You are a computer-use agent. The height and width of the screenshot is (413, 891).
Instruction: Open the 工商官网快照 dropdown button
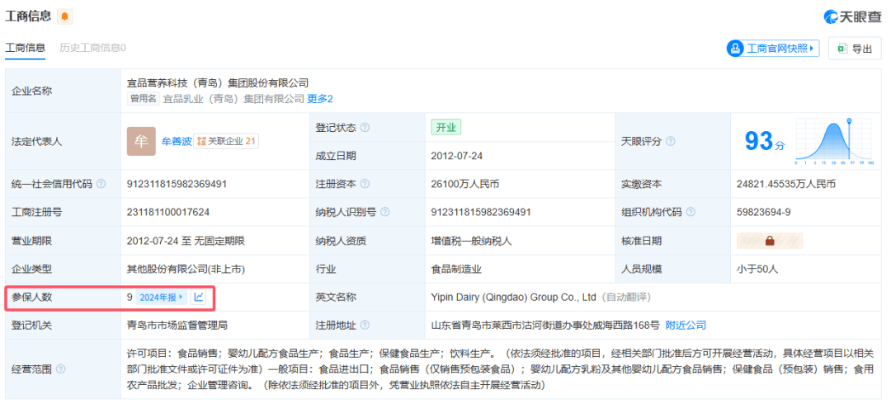point(772,49)
